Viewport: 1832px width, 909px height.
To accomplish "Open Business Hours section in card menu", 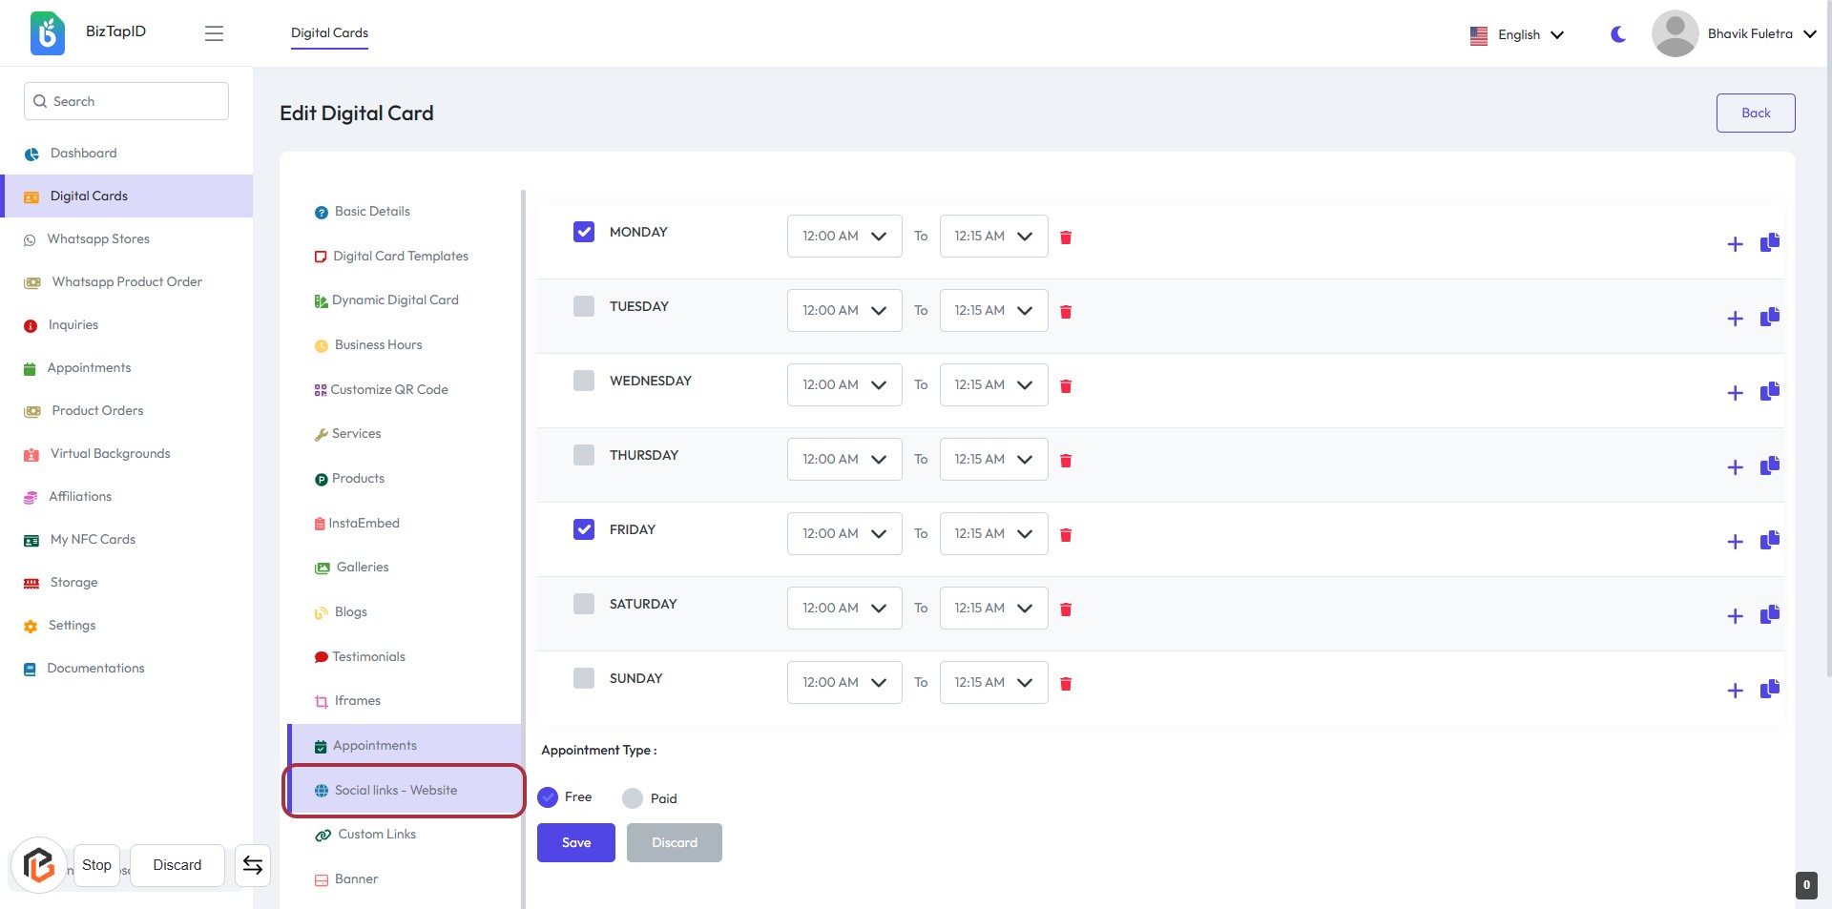I will [x=378, y=345].
